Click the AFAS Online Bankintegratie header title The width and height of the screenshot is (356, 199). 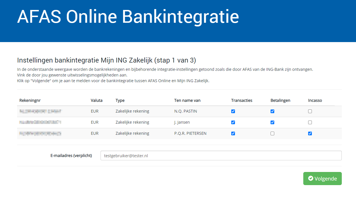click(x=128, y=16)
